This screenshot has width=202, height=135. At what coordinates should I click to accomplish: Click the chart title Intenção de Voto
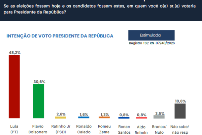tap(60, 36)
